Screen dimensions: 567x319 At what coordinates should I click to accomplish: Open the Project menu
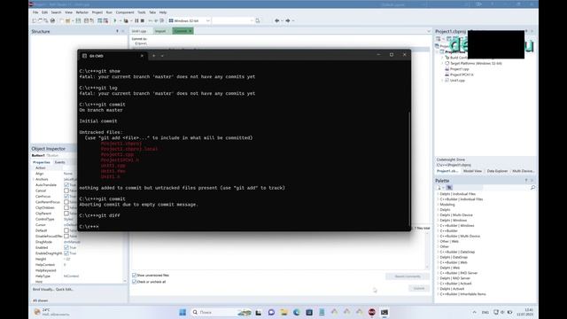click(x=97, y=12)
